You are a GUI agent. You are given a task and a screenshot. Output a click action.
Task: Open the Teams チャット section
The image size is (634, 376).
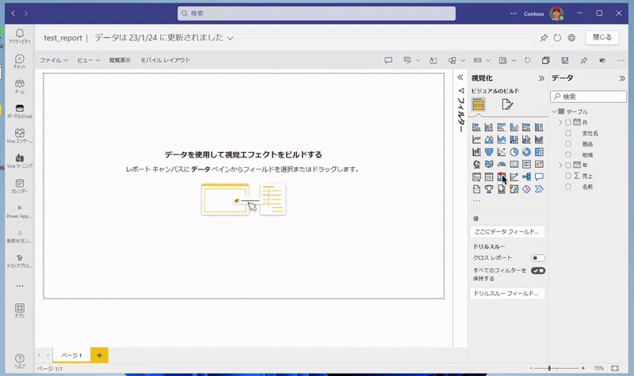19,62
